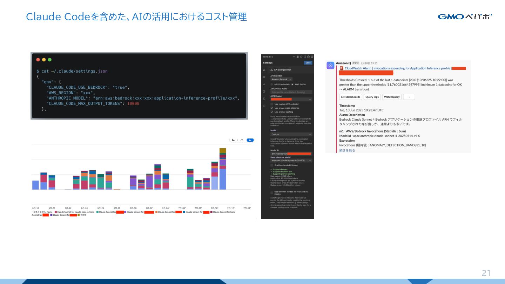505x284 pixels.
Task: Click the AWS Profile Name input field
Action: [x=291, y=92]
